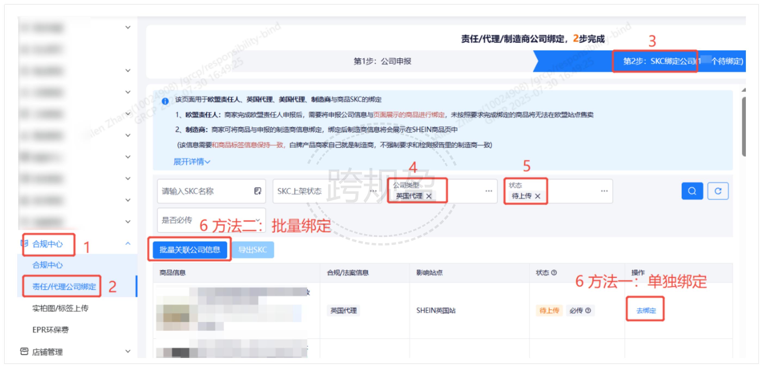Image resolution: width=763 pixels, height=368 pixels.
Task: Click batch-input icon in SKC名称 field
Action: [x=257, y=191]
